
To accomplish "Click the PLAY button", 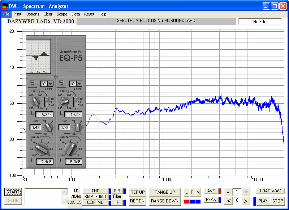I will coord(263,201).
